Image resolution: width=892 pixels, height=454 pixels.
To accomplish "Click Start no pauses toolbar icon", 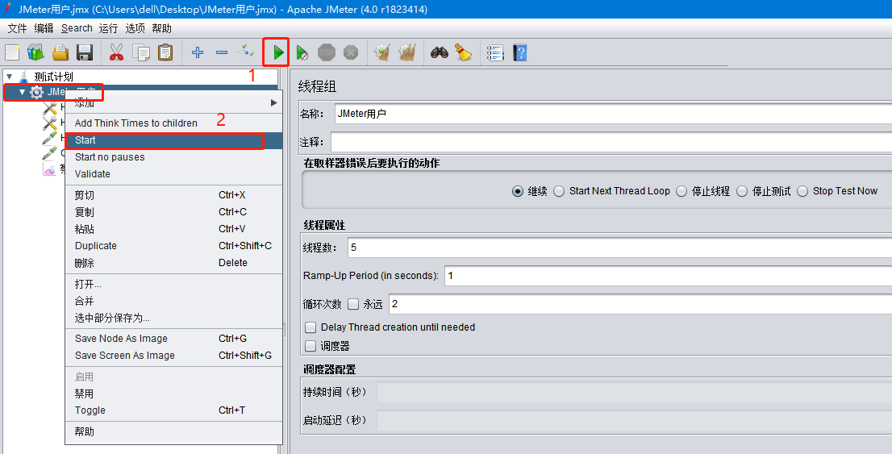I will tap(302, 53).
